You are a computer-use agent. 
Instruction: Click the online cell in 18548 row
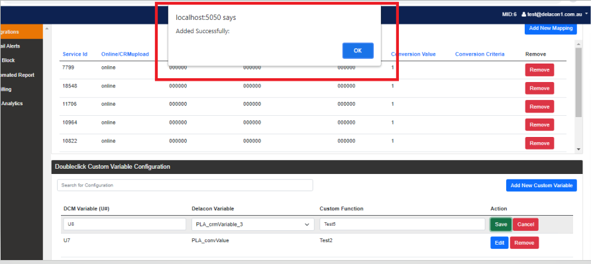point(108,86)
